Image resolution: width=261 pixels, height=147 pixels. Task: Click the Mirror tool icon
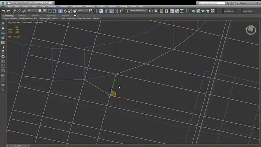(x=151, y=11)
